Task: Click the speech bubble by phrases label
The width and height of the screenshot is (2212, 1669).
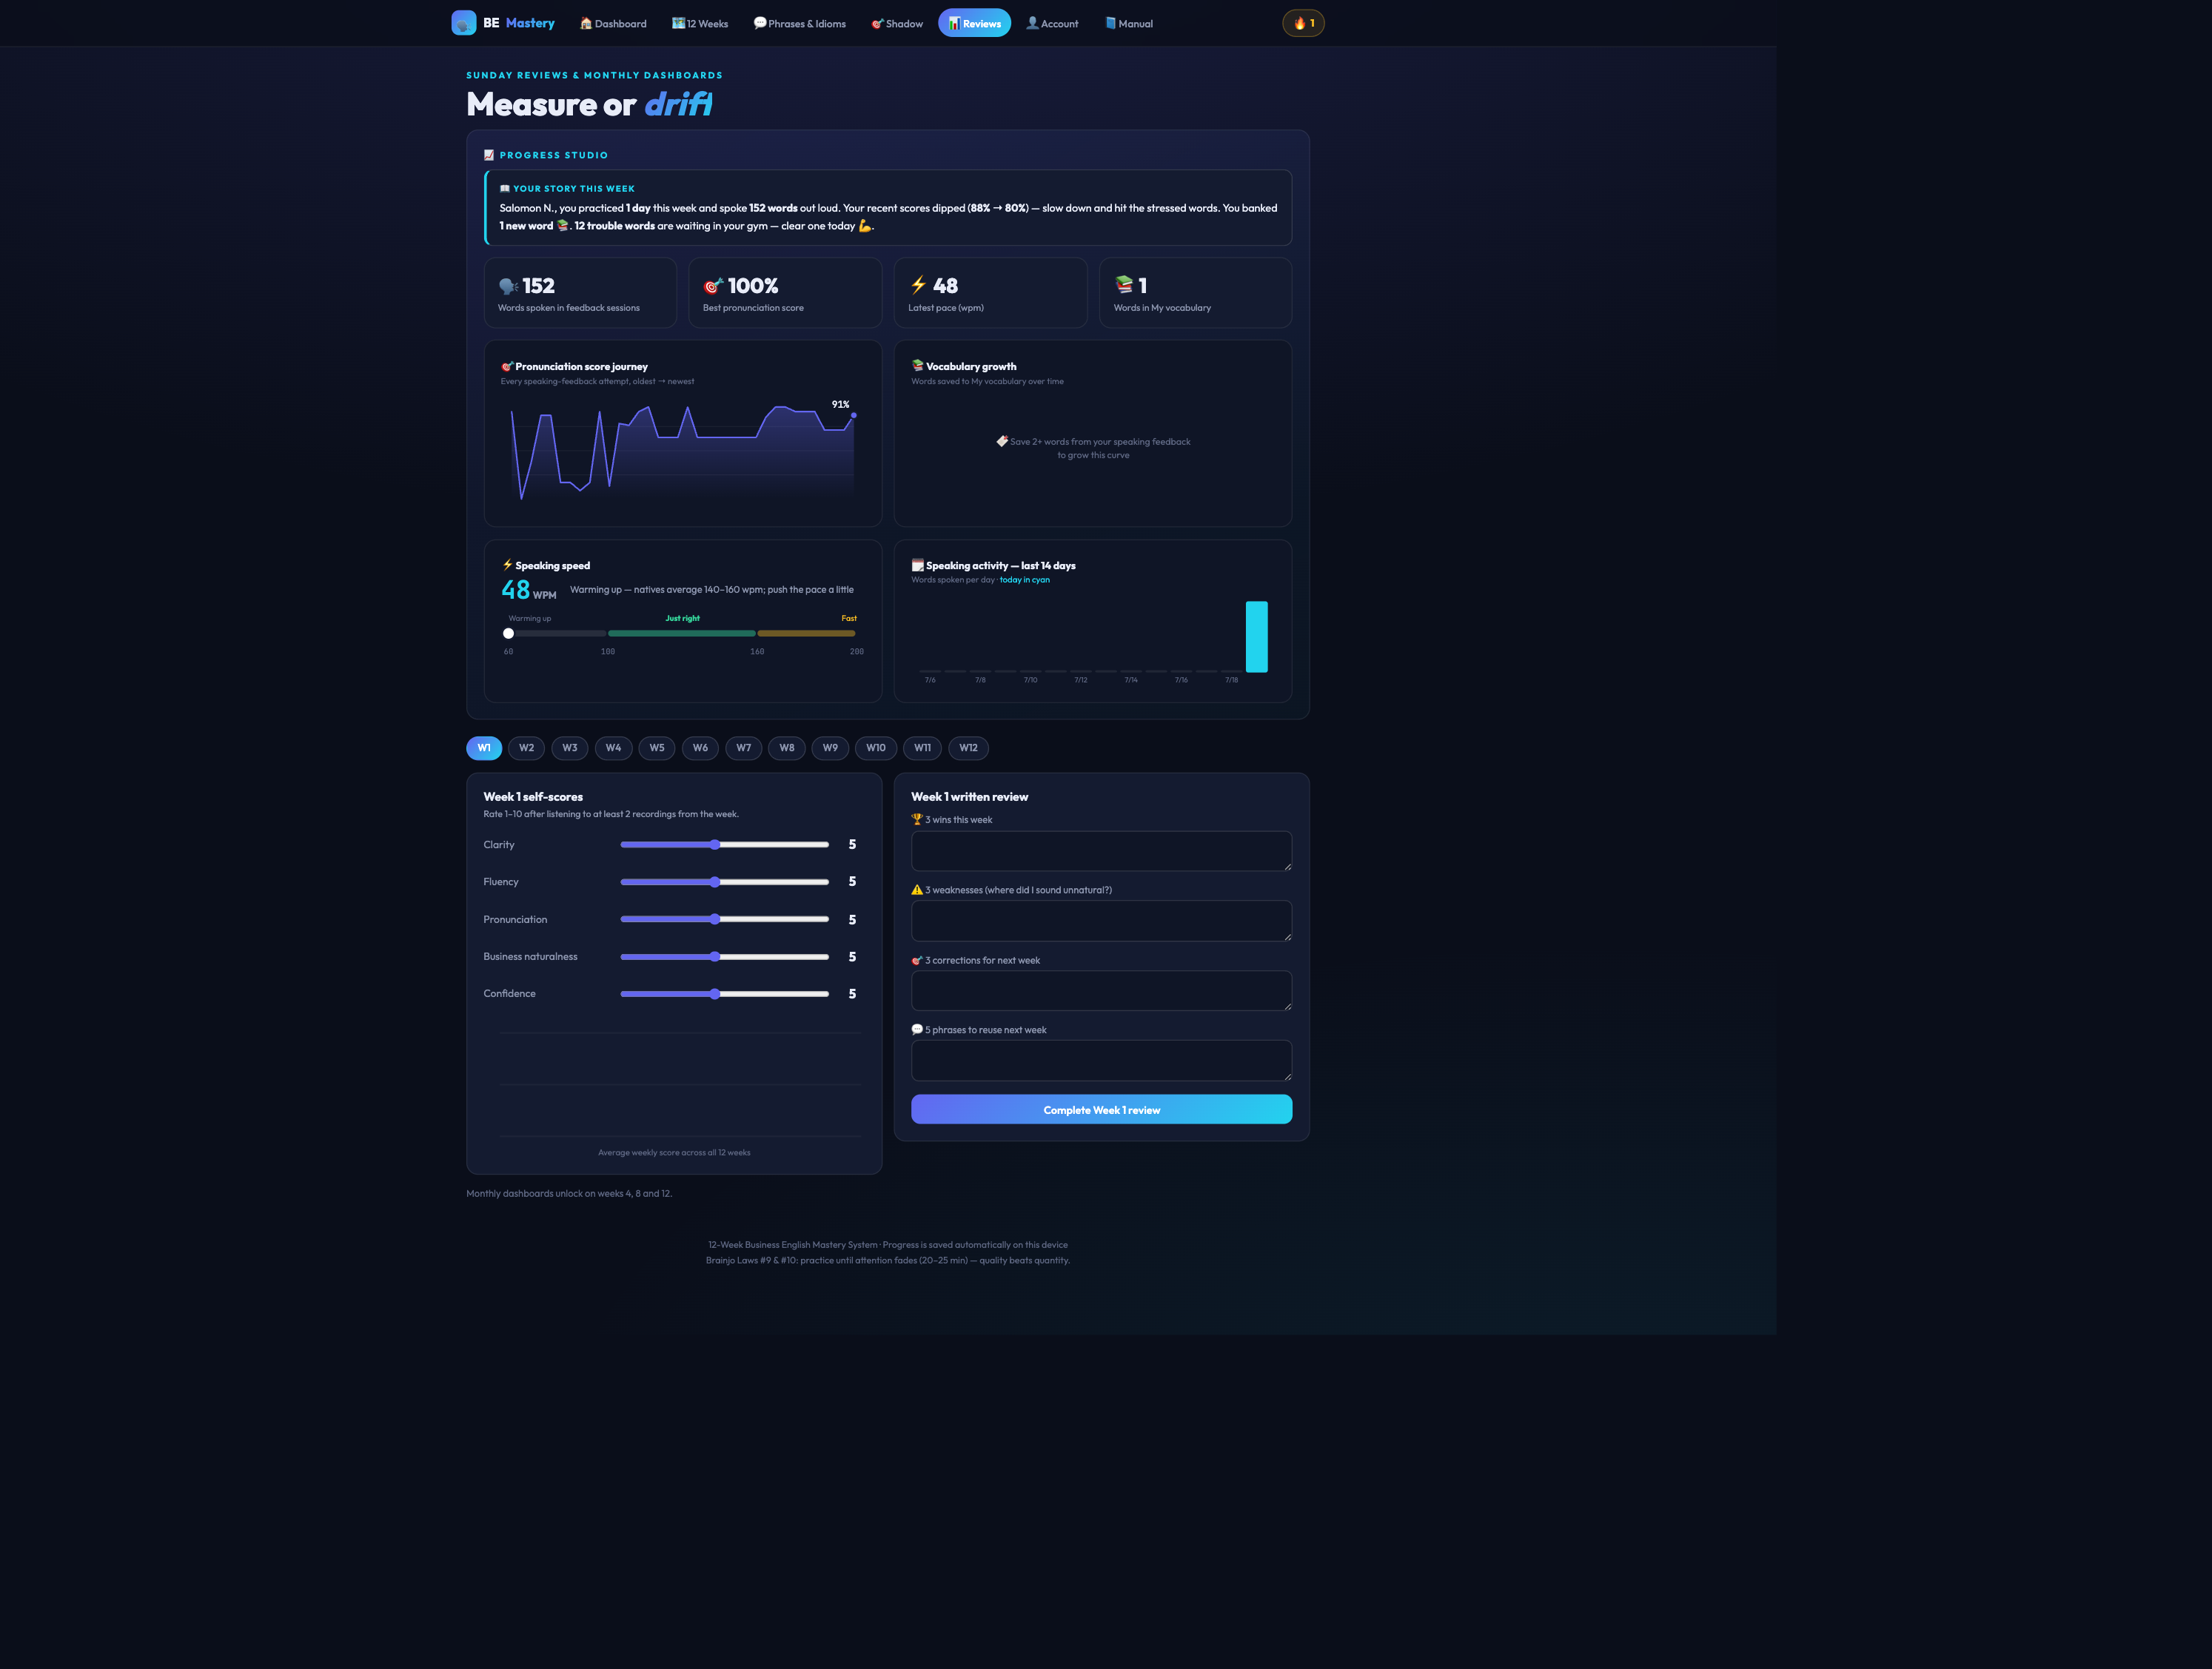Action: click(917, 1029)
